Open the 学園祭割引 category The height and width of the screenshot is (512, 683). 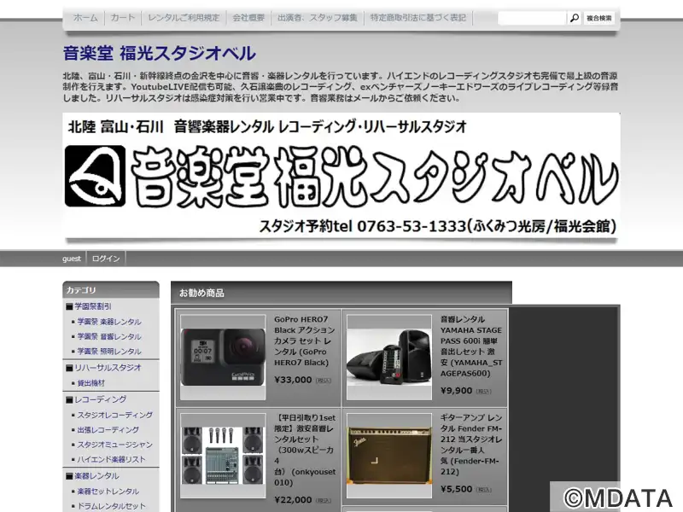point(93,306)
